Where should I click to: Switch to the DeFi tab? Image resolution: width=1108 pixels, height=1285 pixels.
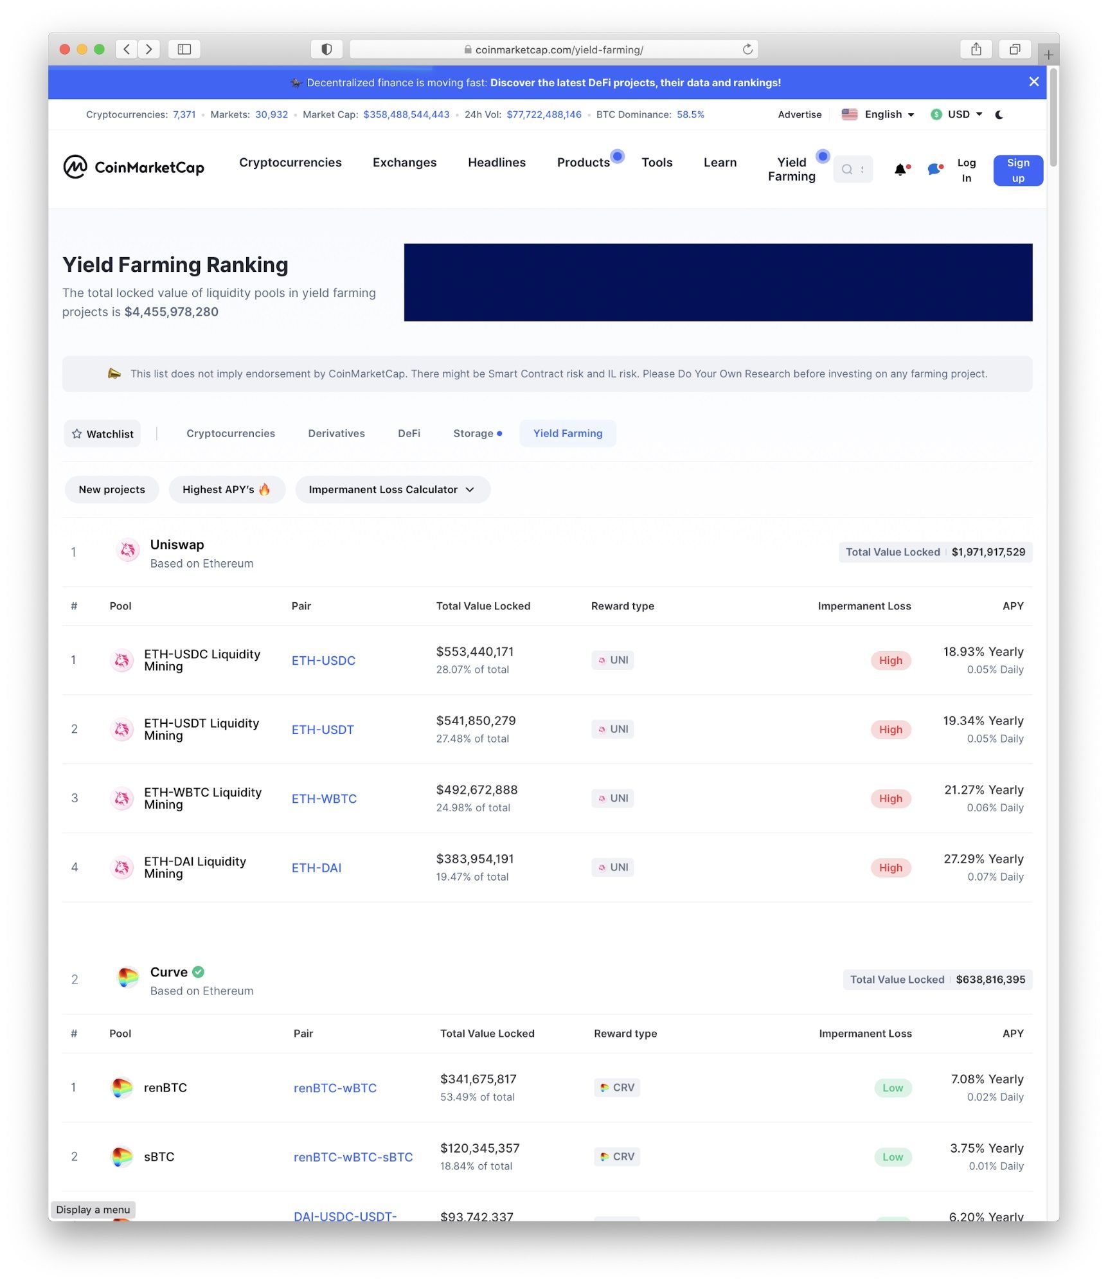[x=409, y=434]
